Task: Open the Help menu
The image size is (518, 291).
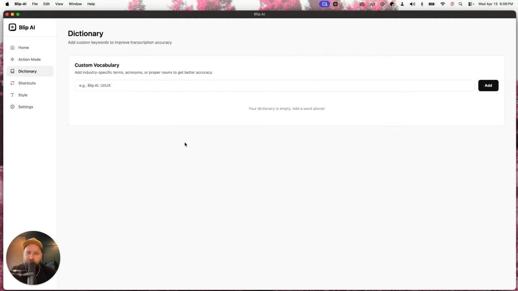Action: (x=91, y=4)
